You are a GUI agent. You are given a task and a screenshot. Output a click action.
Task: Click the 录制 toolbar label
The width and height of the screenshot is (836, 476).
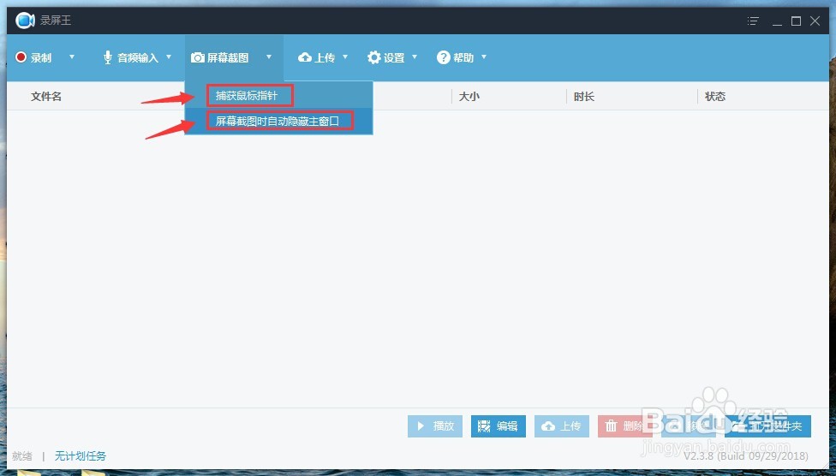coord(41,58)
